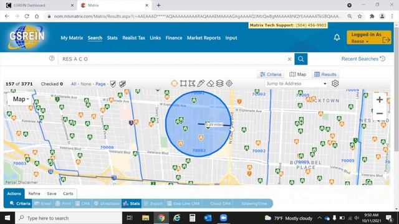Open the Stats menu in navigation bar
Image resolution: width=399 pixels, height=224 pixels.
click(112, 38)
